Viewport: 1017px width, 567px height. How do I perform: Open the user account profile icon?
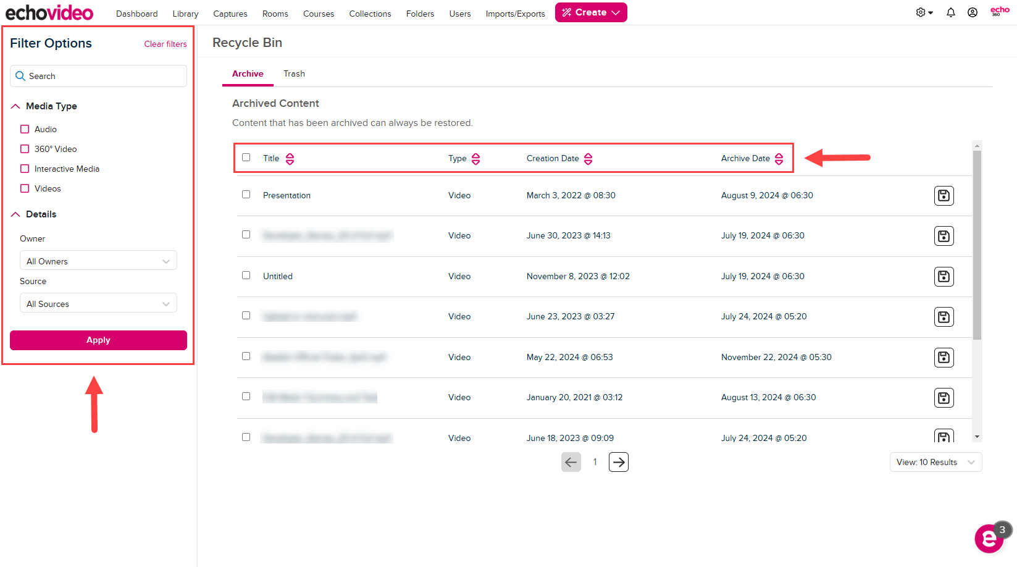point(972,12)
